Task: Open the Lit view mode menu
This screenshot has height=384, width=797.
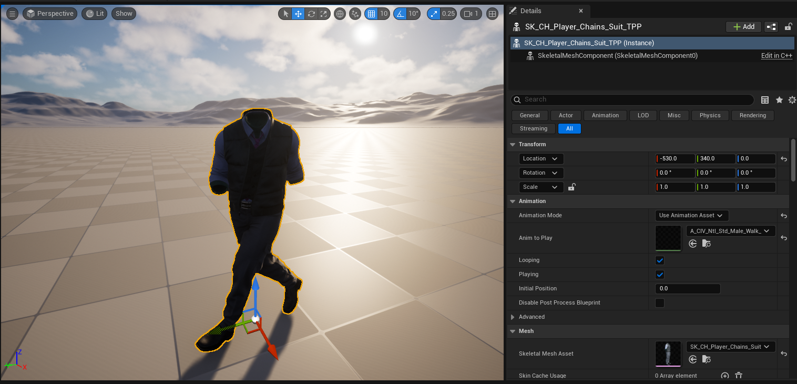Action: click(95, 14)
